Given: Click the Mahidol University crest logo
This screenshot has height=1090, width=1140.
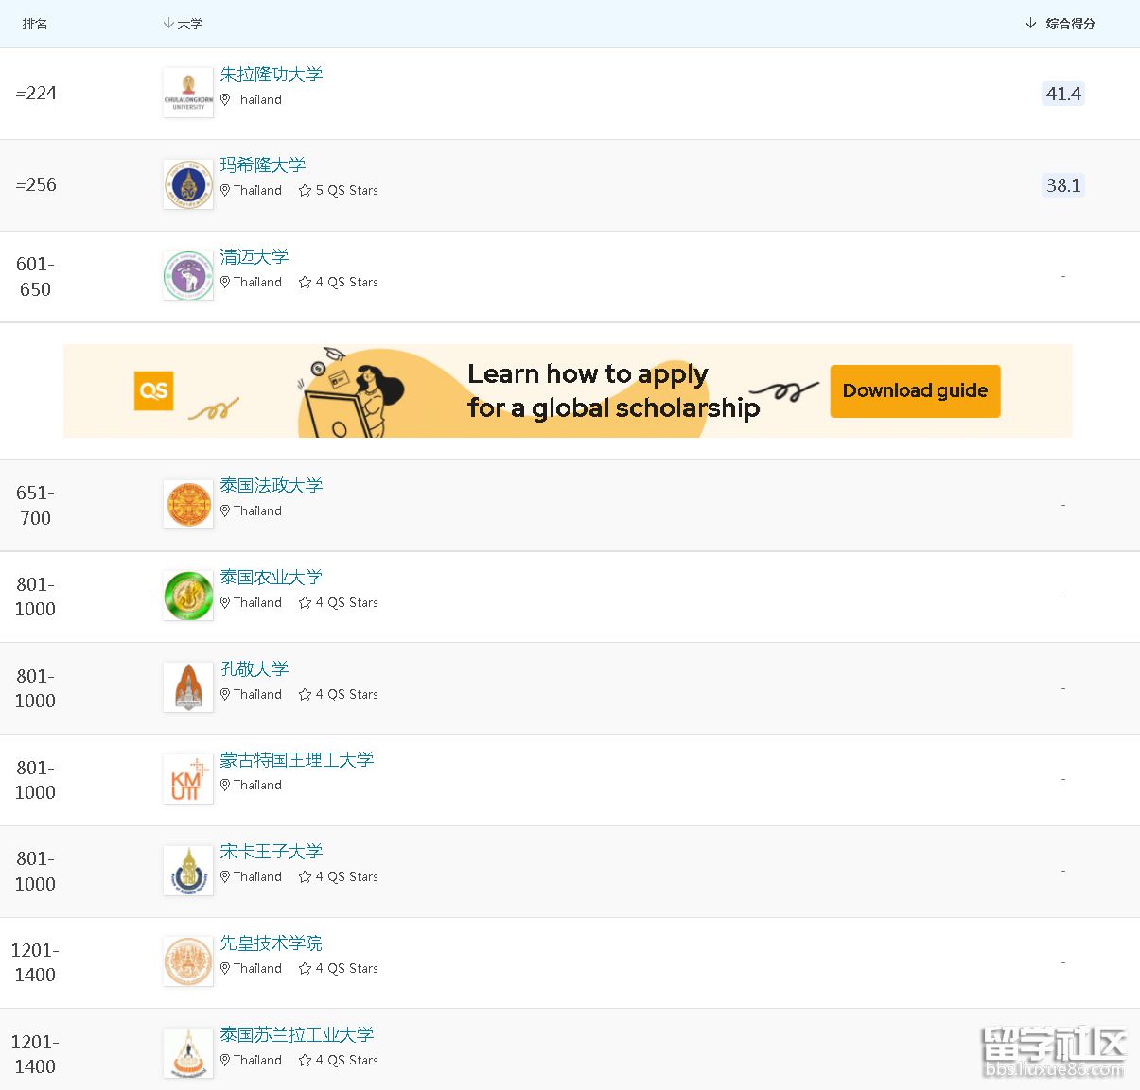Looking at the screenshot, I should pyautogui.click(x=188, y=184).
